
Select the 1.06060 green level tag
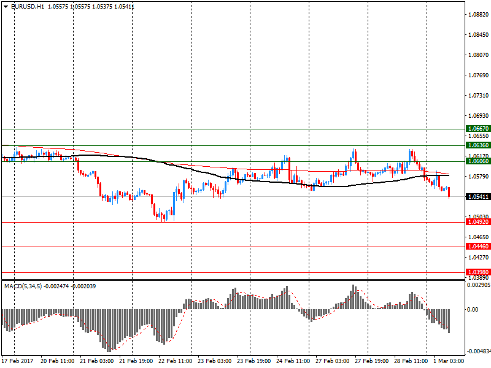(x=478, y=161)
